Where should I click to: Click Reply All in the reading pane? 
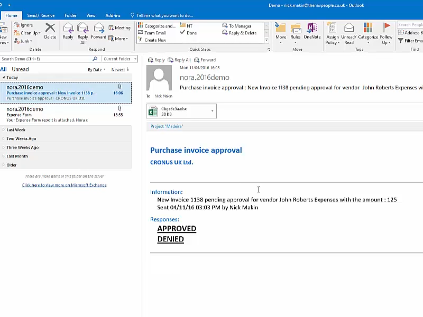point(179,60)
